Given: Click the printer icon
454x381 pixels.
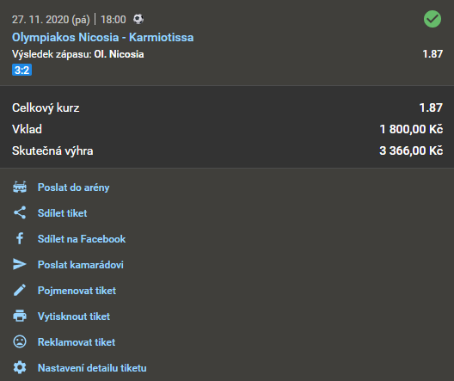Looking at the screenshot, I should pyautogui.click(x=20, y=316).
